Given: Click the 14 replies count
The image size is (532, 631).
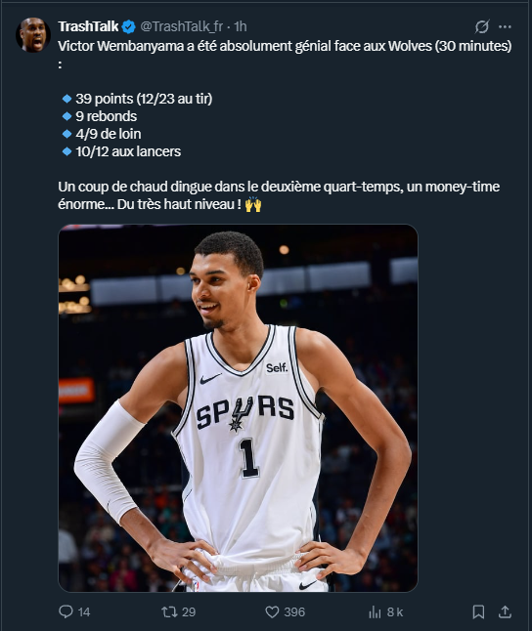Looking at the screenshot, I should [84, 612].
